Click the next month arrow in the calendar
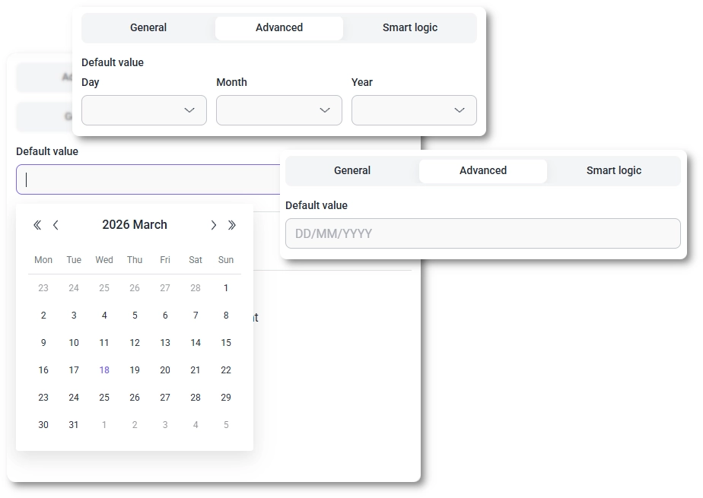This screenshot has width=703, height=498. (x=214, y=225)
